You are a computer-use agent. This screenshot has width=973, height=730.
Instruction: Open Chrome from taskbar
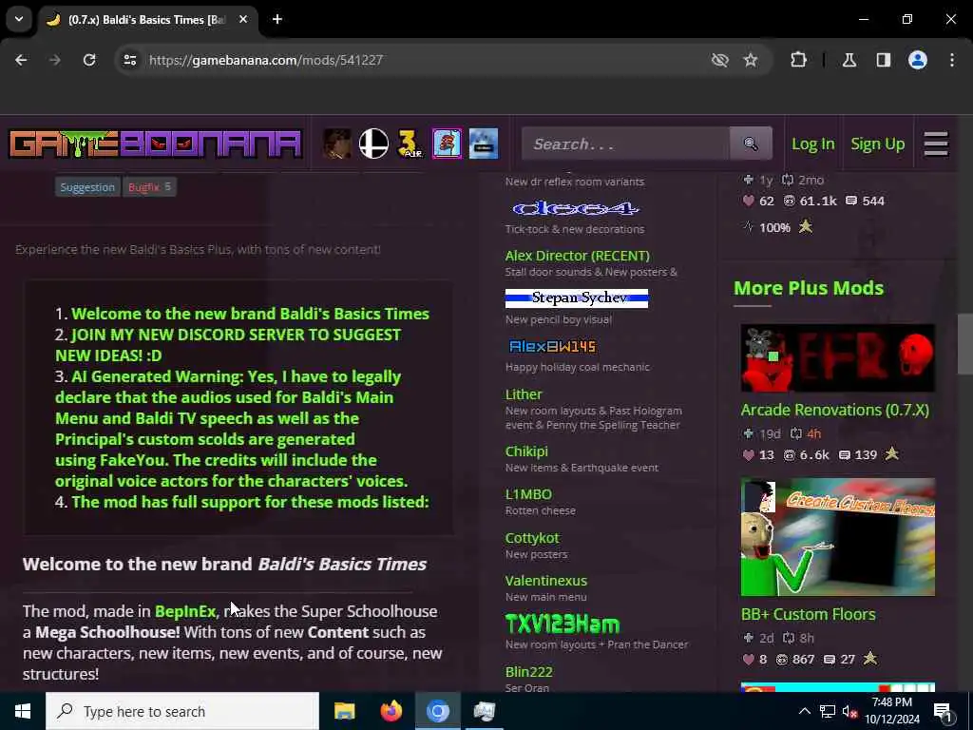pyautogui.click(x=437, y=711)
